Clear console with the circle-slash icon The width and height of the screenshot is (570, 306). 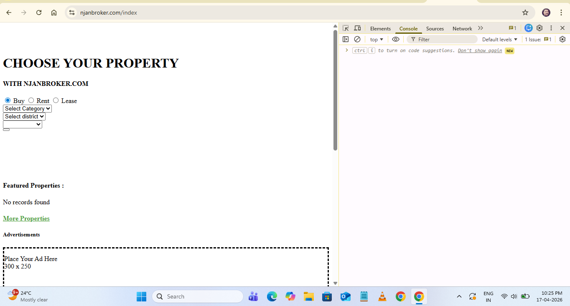(357, 39)
